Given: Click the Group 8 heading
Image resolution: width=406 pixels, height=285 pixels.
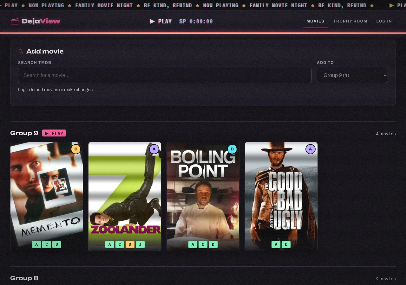Looking at the screenshot, I should [24, 278].
